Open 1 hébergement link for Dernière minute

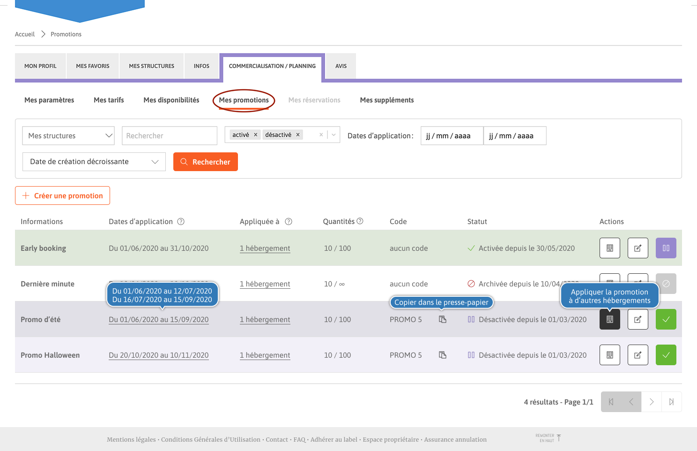[265, 284]
